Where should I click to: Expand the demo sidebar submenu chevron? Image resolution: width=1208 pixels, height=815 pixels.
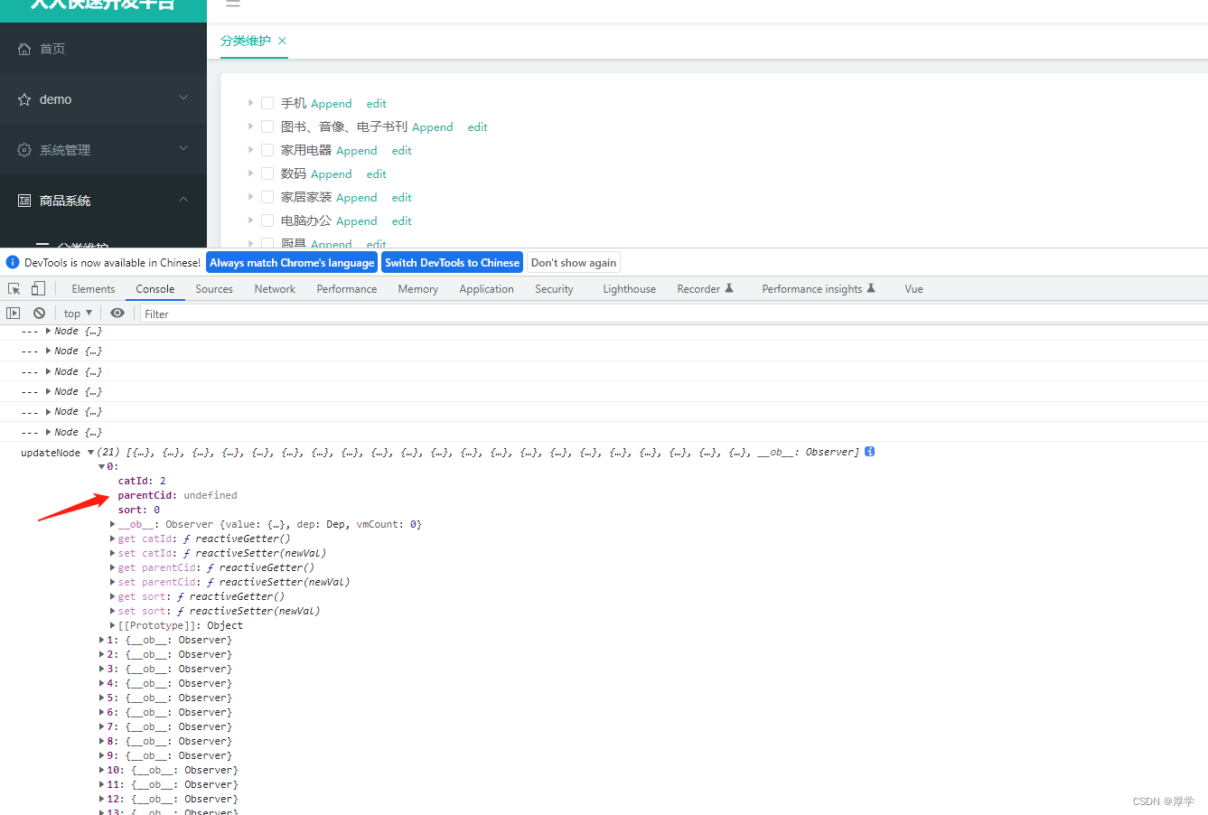pyautogui.click(x=183, y=98)
